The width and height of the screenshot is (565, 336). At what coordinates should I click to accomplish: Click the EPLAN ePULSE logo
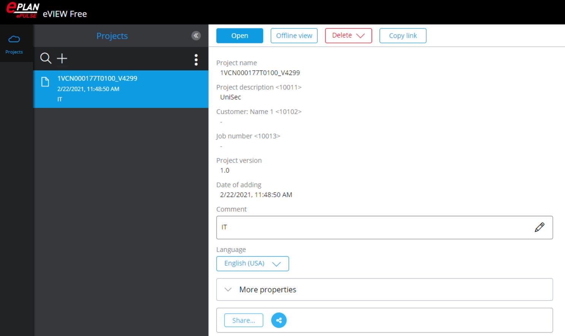pos(23,10)
